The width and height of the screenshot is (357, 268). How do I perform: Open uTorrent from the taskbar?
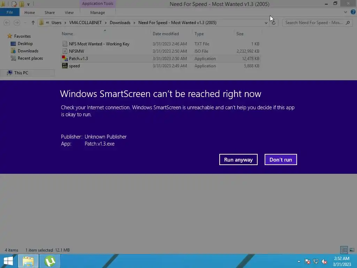pyautogui.click(x=50, y=261)
